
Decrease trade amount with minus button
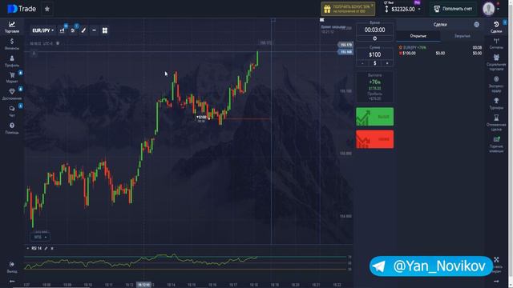click(362, 63)
